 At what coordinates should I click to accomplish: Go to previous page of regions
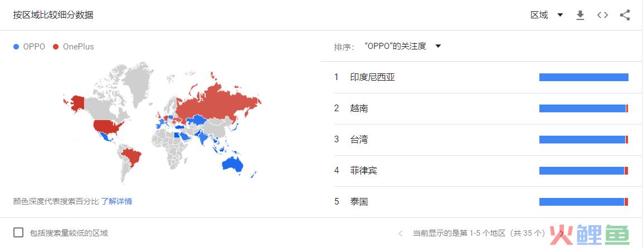(401, 234)
